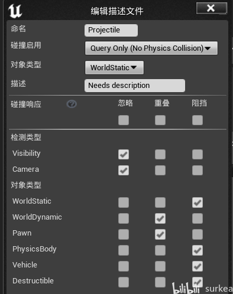This screenshot has width=233, height=294.
Task: Set Visibility to 重叠
Action: [160, 154]
